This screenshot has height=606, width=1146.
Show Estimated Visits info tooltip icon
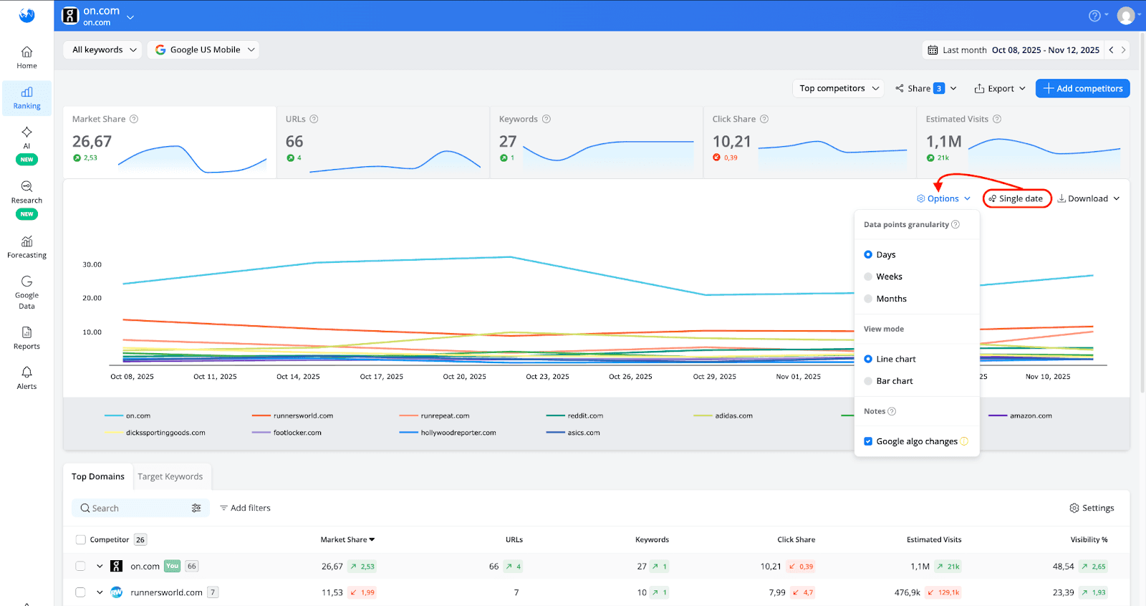997,119
